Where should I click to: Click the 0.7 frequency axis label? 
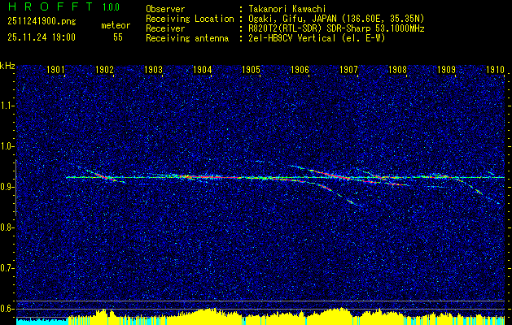coord(7,268)
